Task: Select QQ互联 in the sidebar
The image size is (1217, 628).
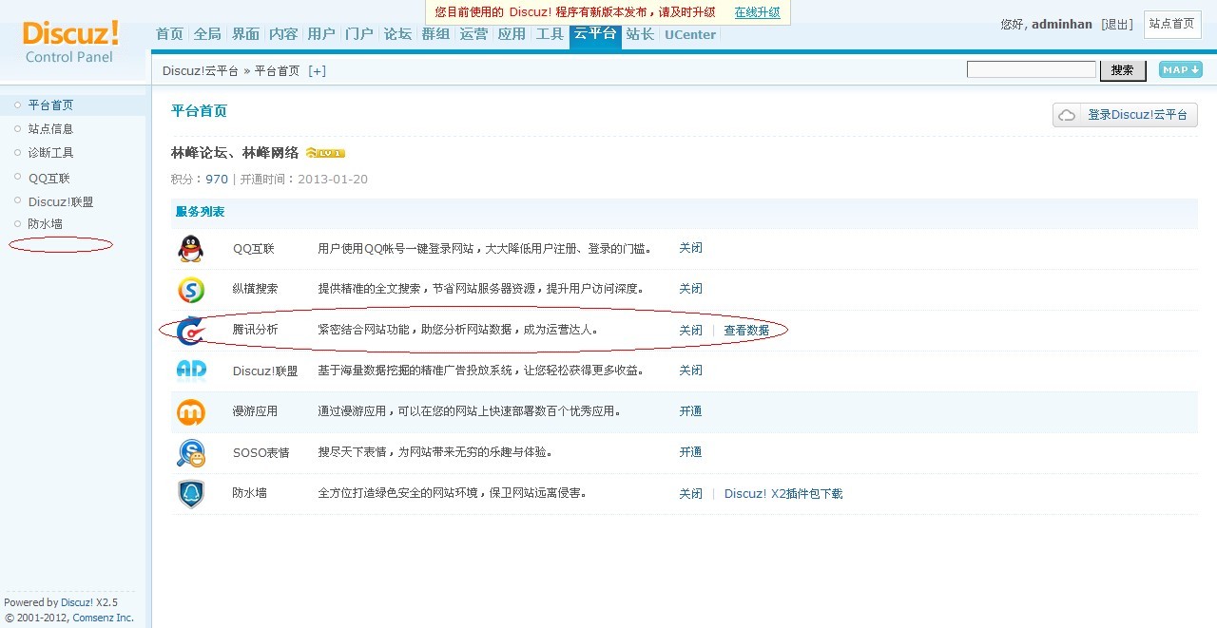Action: pos(48,179)
